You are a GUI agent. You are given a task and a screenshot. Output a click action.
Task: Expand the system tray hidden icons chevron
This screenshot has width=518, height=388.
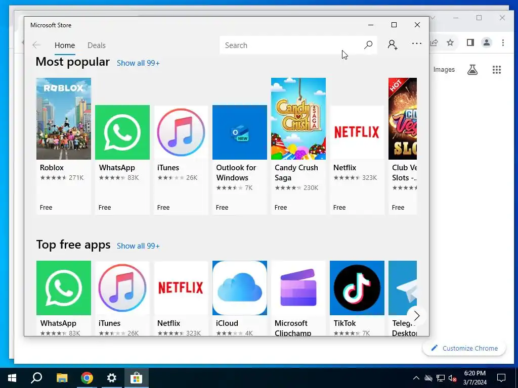pos(416,378)
